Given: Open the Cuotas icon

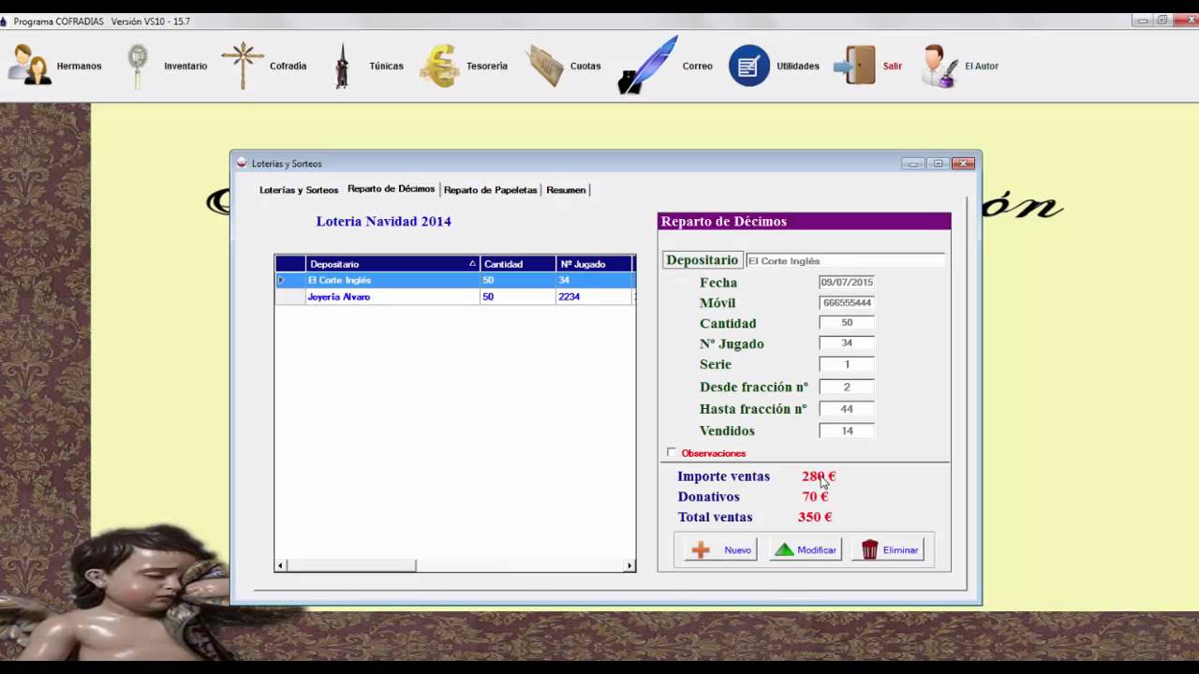Looking at the screenshot, I should tap(545, 66).
